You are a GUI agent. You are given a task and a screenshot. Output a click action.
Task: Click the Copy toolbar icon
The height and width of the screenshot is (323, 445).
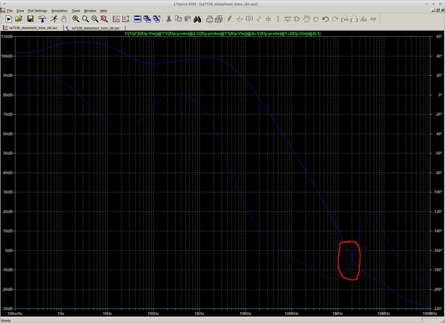[x=178, y=19]
